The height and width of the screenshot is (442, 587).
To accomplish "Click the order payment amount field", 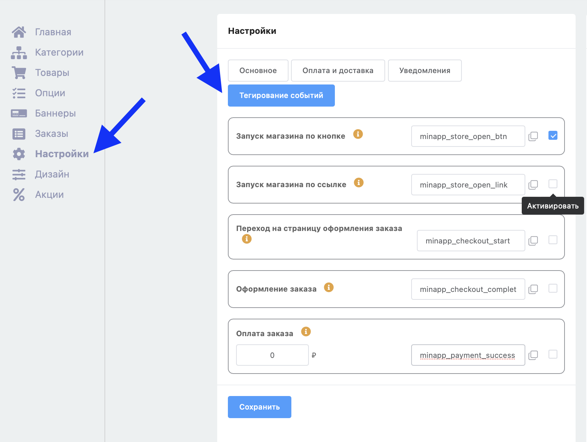I will tap(272, 355).
